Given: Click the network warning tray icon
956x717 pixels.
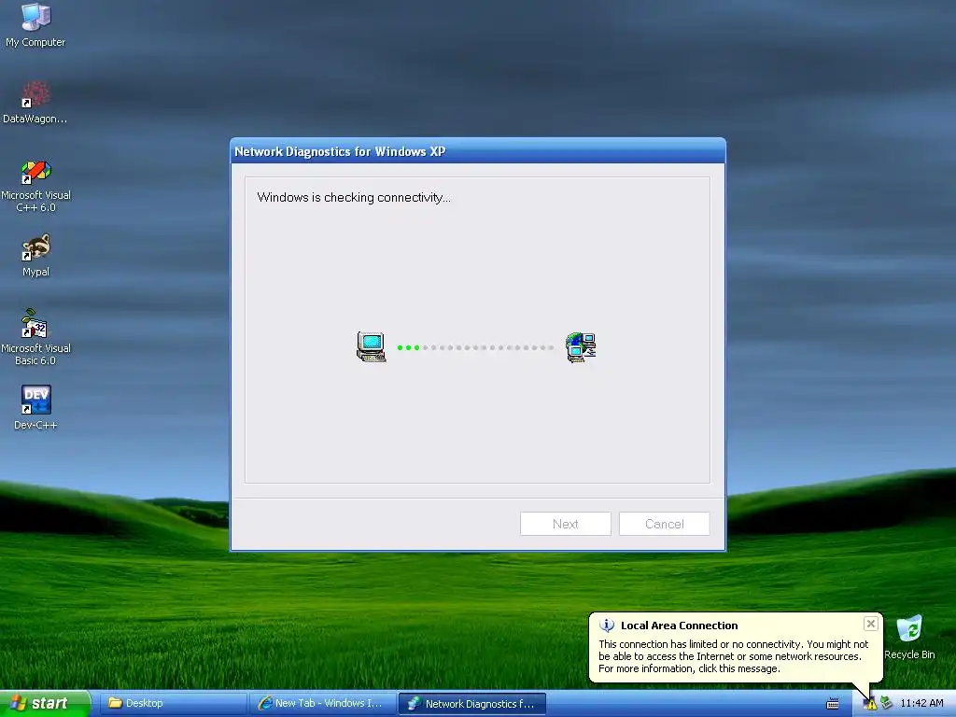Looking at the screenshot, I should pyautogui.click(x=870, y=704).
